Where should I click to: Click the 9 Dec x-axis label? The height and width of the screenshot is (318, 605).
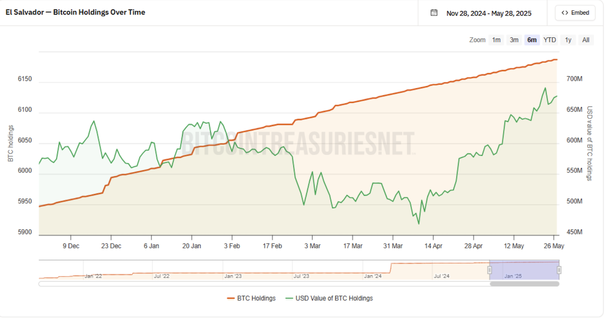71,246
